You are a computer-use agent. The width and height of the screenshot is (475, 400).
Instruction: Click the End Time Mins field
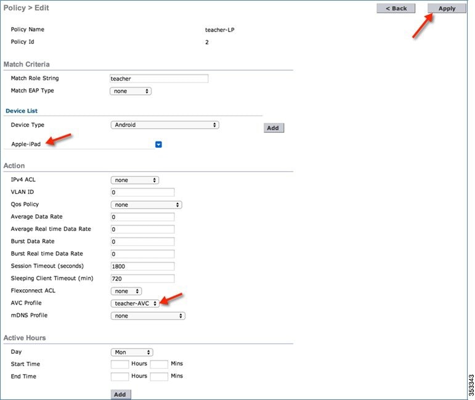click(159, 377)
